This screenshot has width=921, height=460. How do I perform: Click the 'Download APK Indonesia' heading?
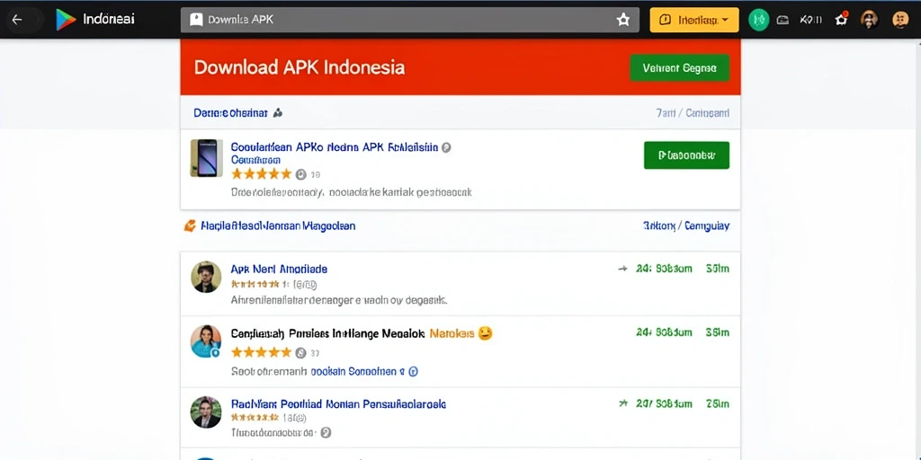pyautogui.click(x=299, y=67)
